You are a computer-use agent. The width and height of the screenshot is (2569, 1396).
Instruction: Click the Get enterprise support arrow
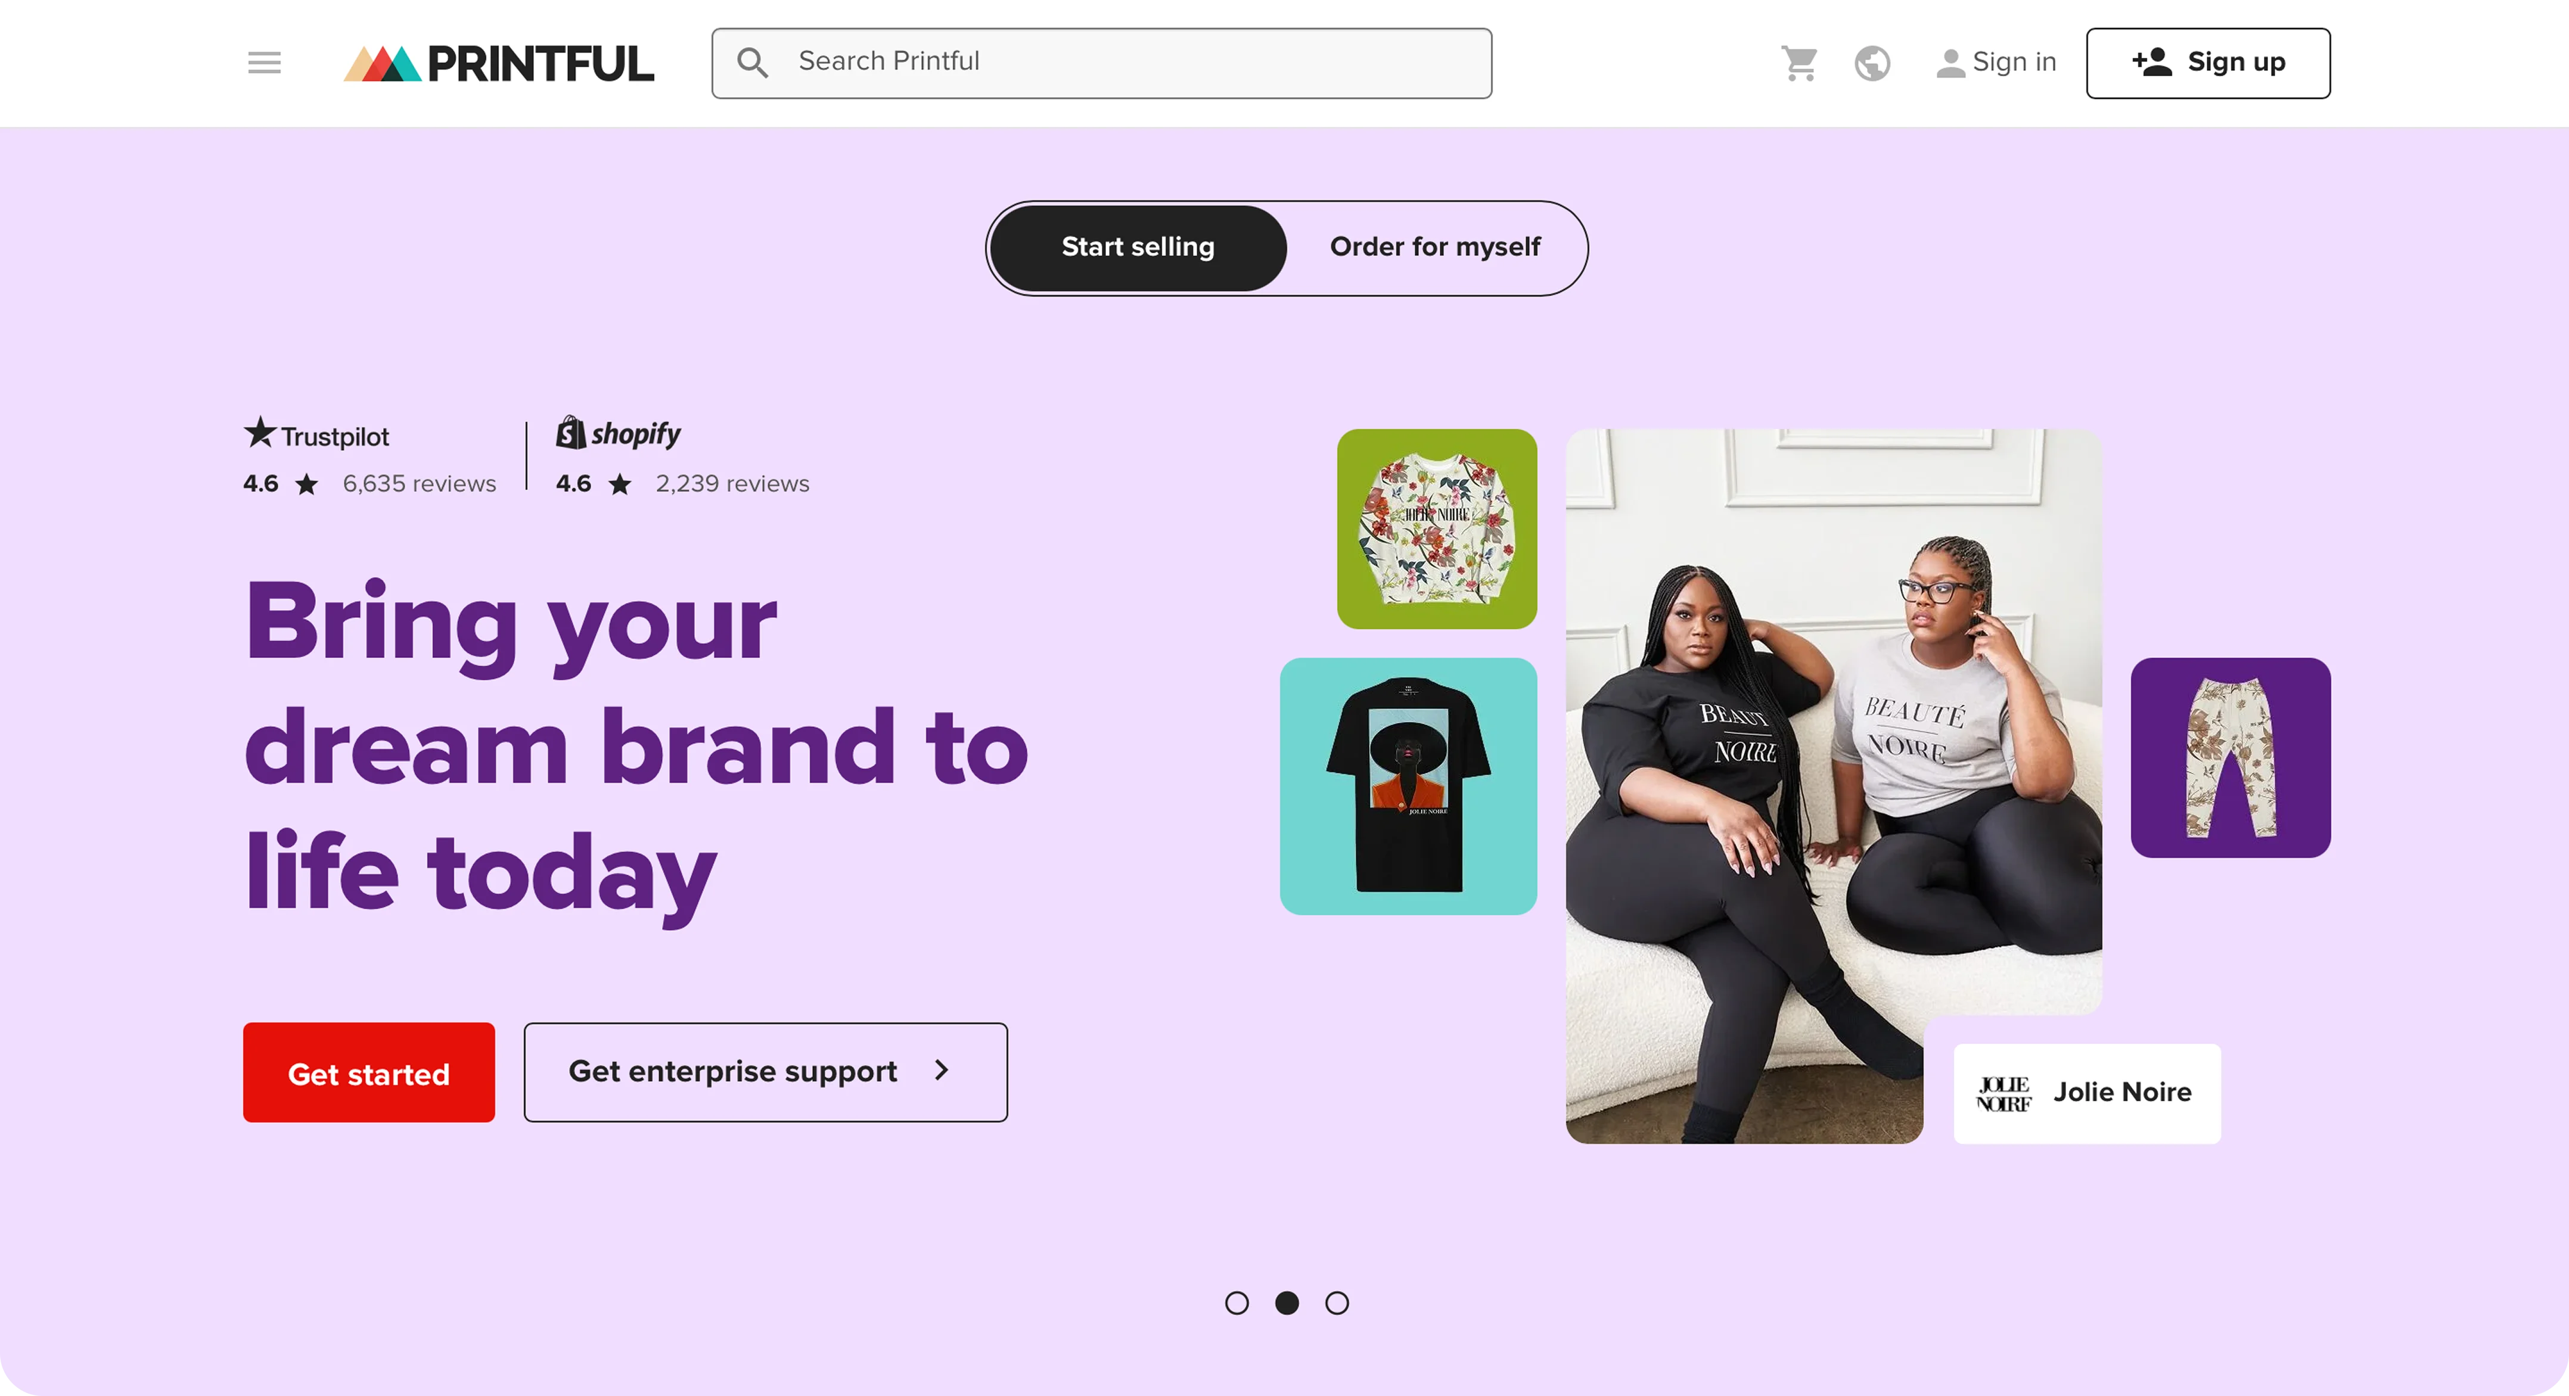pos(942,1071)
